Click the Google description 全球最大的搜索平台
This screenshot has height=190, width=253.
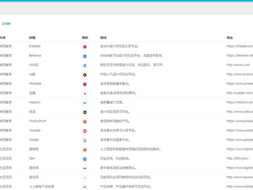[x=115, y=140]
